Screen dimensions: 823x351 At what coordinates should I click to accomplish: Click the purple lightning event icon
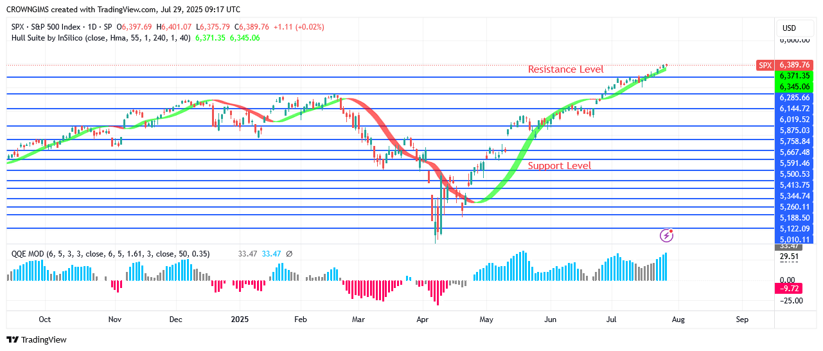pyautogui.click(x=667, y=235)
